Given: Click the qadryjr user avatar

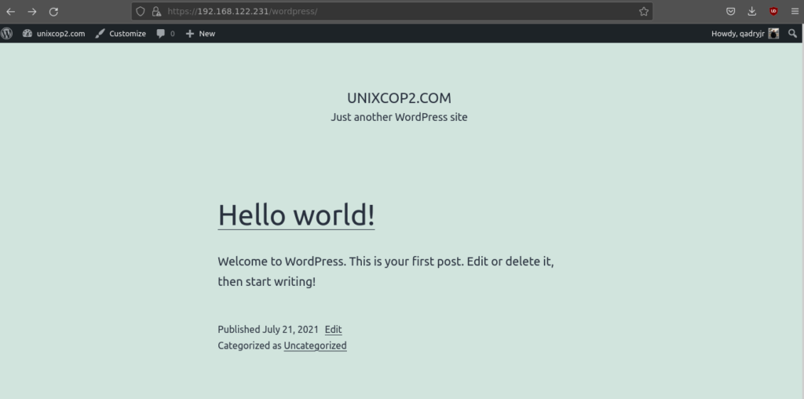Looking at the screenshot, I should coord(773,33).
